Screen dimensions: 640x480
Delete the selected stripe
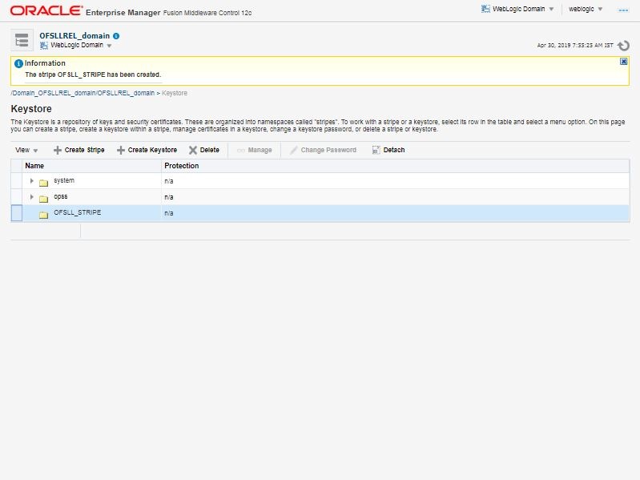[204, 150]
